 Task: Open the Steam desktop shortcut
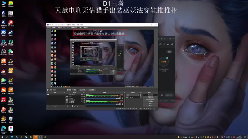point(11,32)
